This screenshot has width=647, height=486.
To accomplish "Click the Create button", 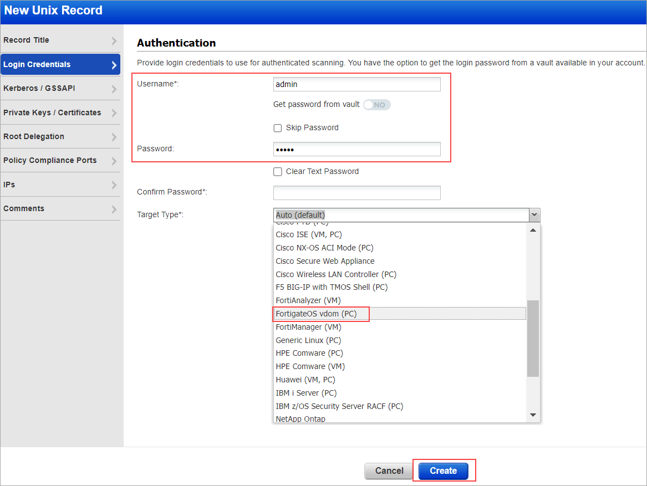I will click(443, 470).
